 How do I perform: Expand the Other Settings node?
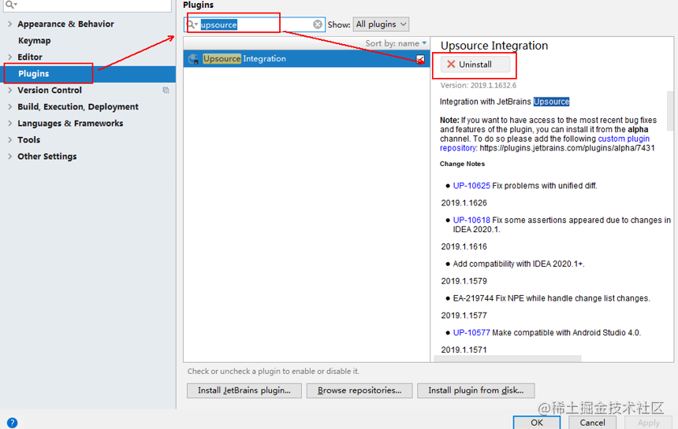tap(9, 156)
